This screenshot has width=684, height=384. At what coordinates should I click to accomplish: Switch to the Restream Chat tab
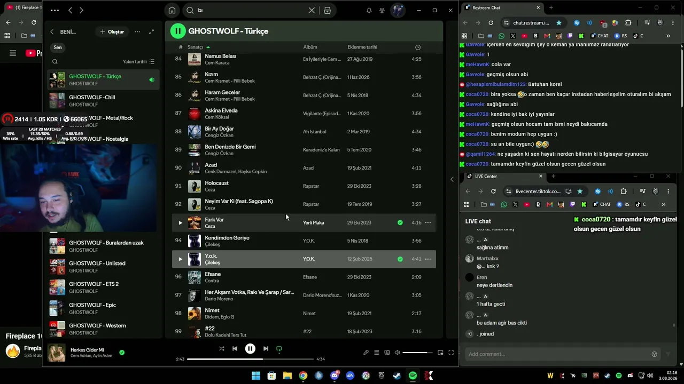coord(501,8)
